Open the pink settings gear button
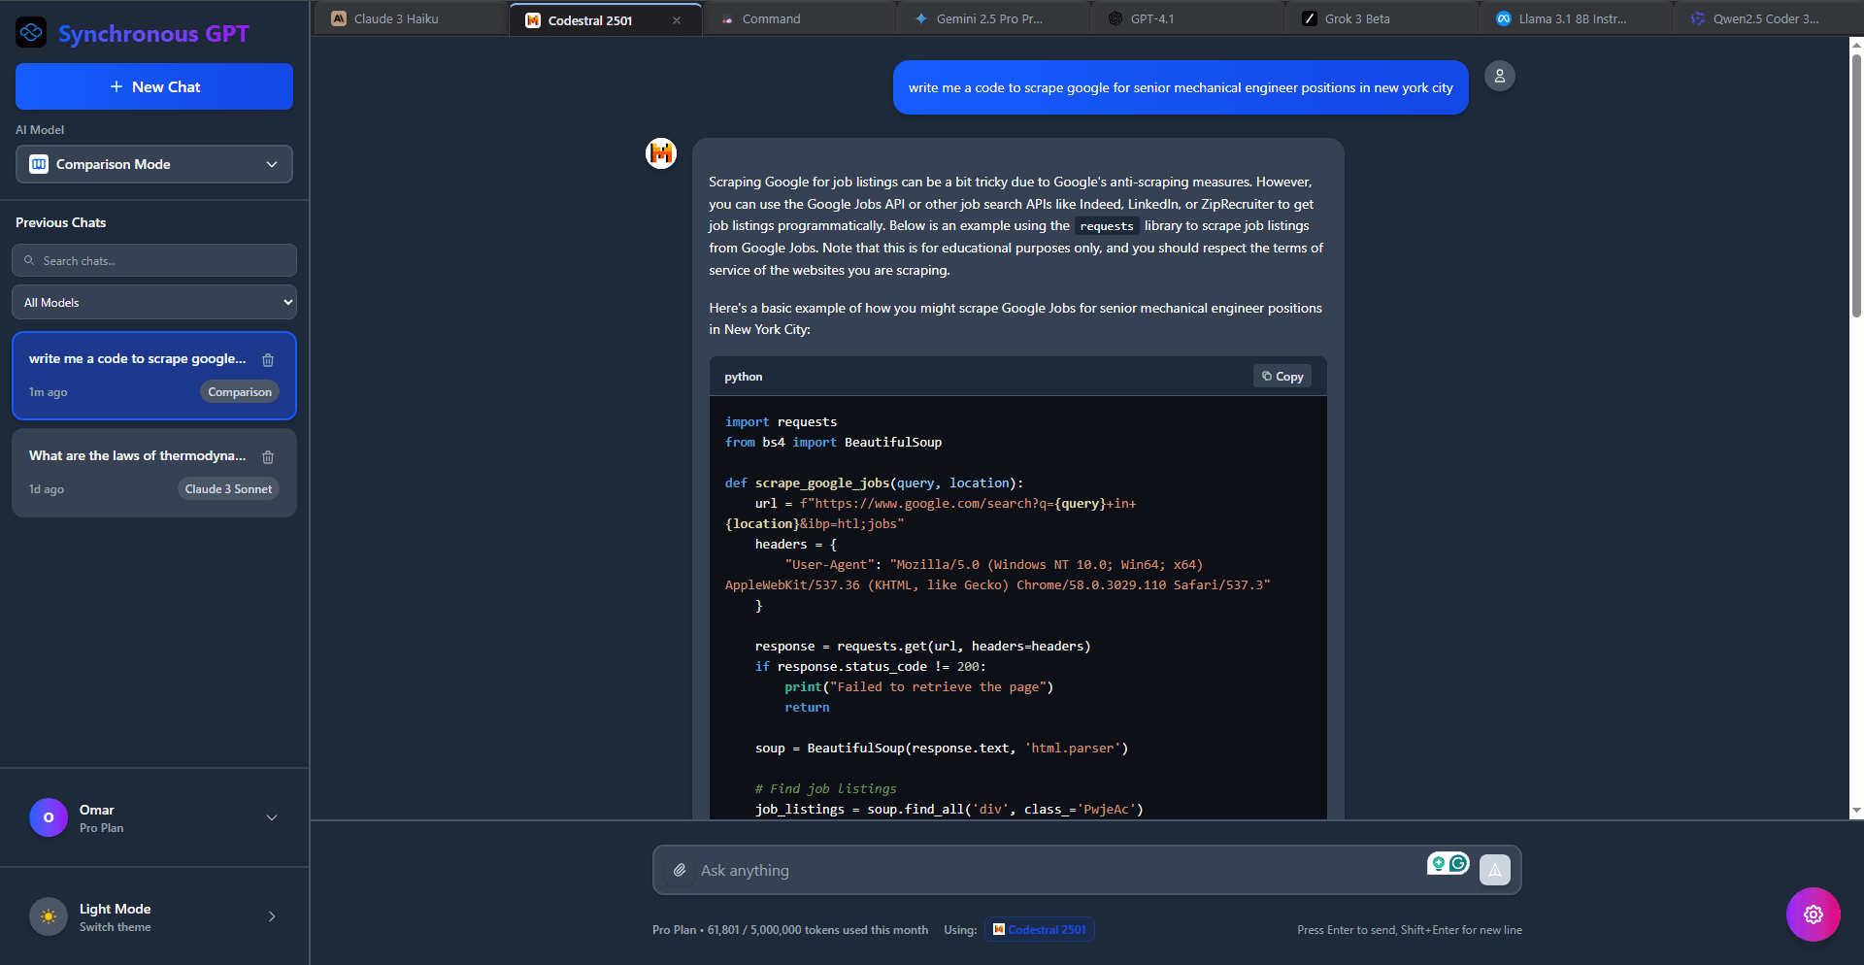The image size is (1864, 965). (1813, 914)
